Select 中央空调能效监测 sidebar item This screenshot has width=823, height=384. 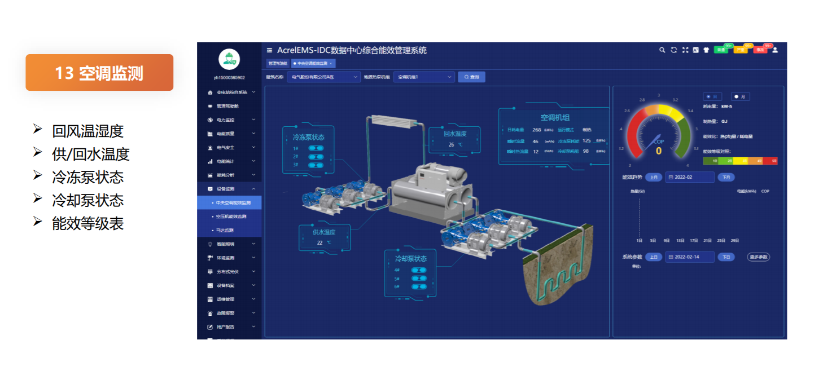click(x=229, y=202)
